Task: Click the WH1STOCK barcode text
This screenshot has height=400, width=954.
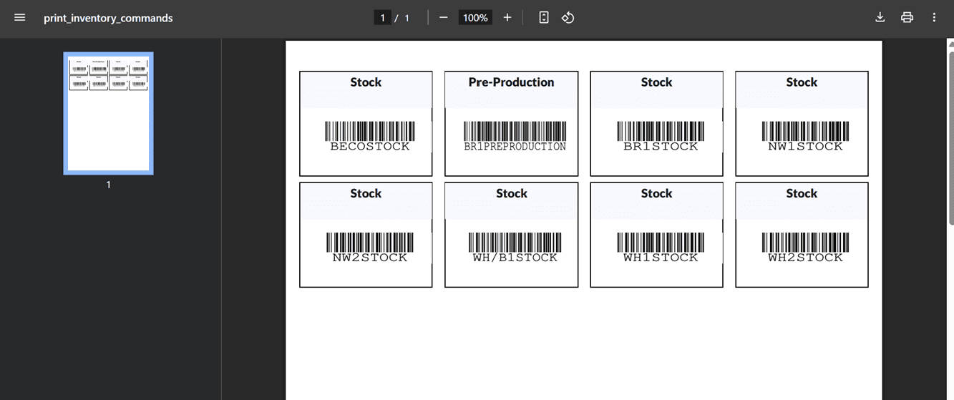Action: point(661,258)
